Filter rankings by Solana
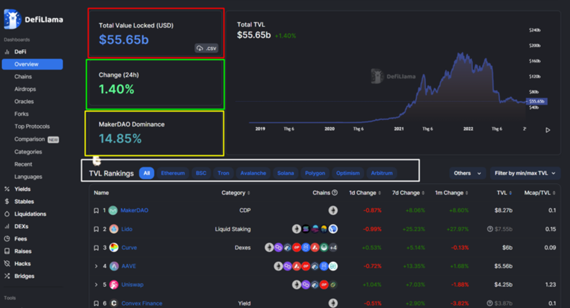570x308 pixels. coord(285,173)
